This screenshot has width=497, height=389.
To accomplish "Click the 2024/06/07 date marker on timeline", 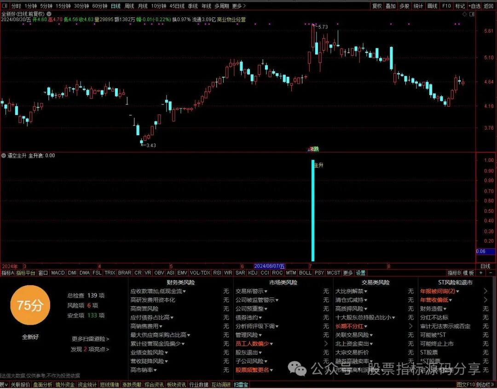I will click(x=269, y=266).
